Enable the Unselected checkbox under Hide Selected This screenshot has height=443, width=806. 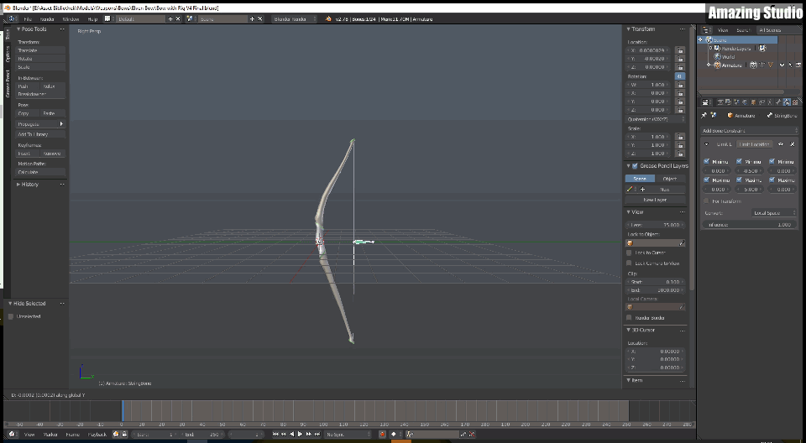(11, 316)
